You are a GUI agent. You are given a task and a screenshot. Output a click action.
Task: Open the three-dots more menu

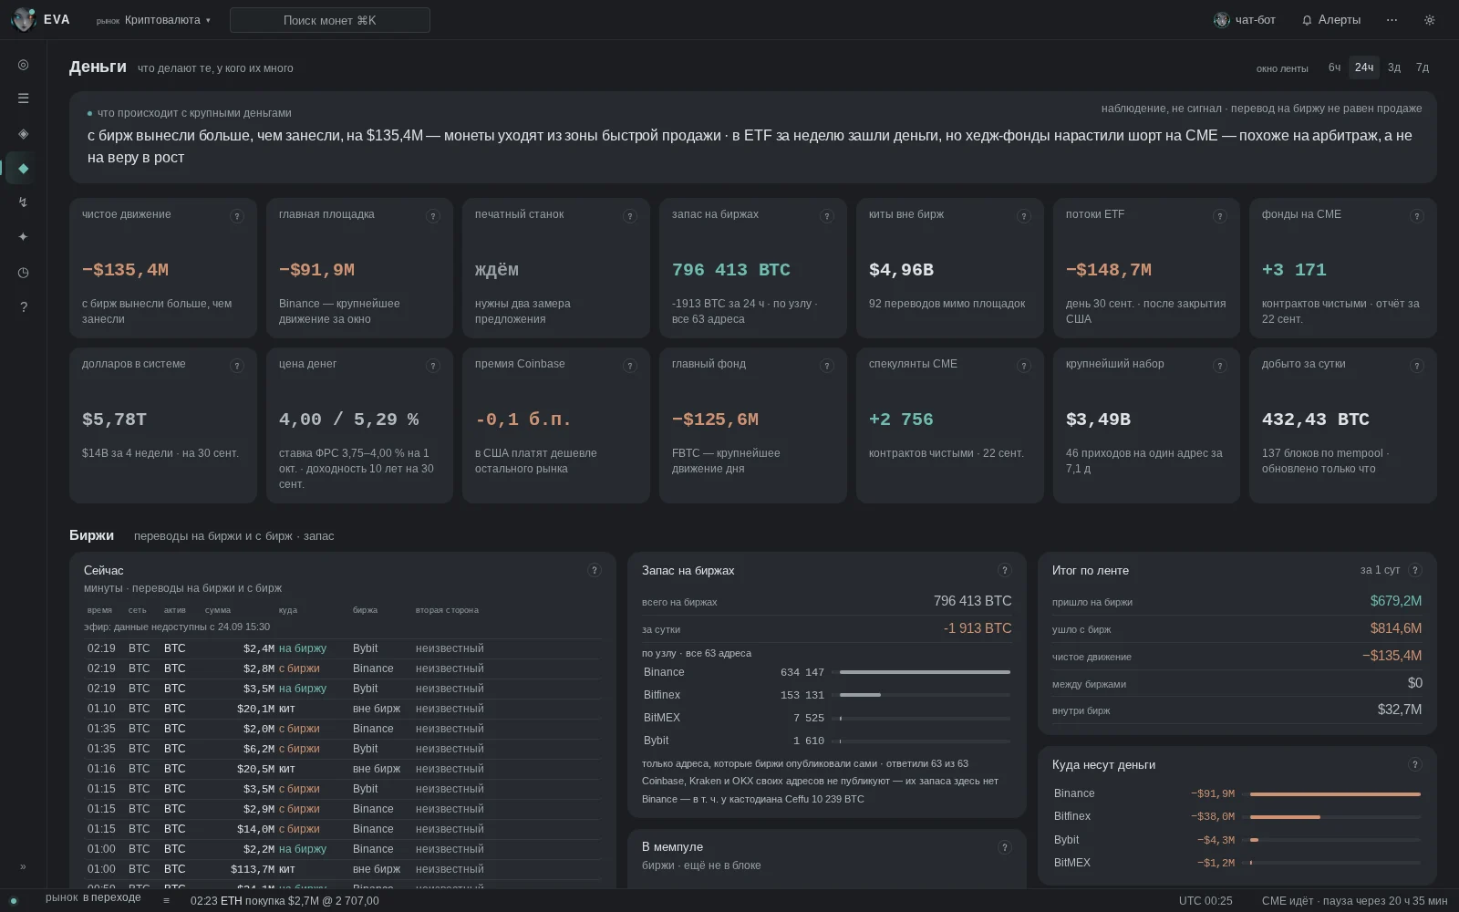tap(1392, 20)
